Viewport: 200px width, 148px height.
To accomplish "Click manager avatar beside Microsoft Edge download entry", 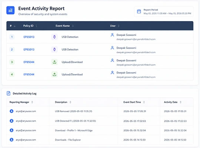I will [x=11, y=130].
